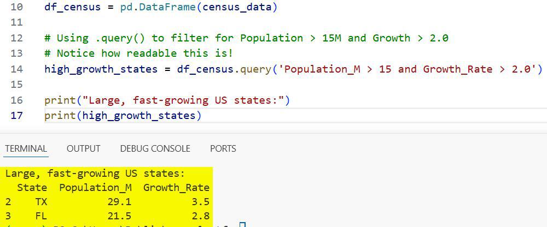Click the 21.5 population value
This screenshot has height=227, width=547.
click(119, 216)
